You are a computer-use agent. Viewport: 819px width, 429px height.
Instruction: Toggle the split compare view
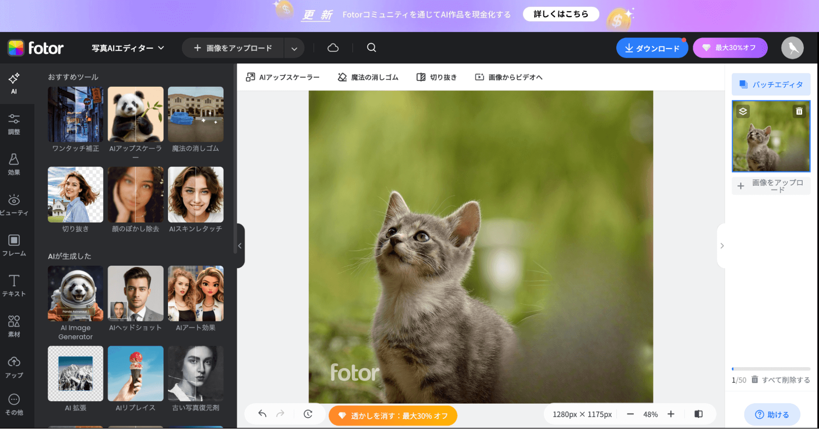pyautogui.click(x=698, y=414)
